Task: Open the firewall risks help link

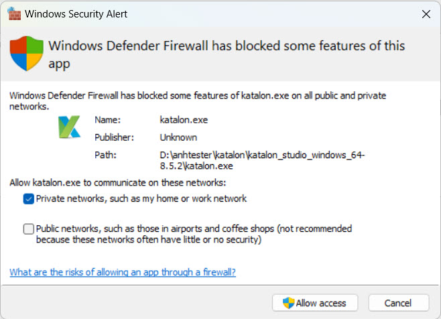Action: pos(123,272)
